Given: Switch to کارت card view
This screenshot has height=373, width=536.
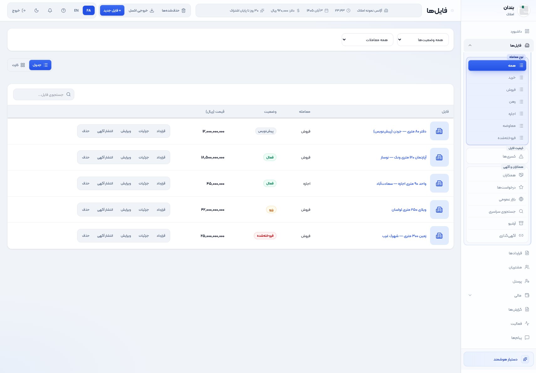Looking at the screenshot, I should 18,65.
